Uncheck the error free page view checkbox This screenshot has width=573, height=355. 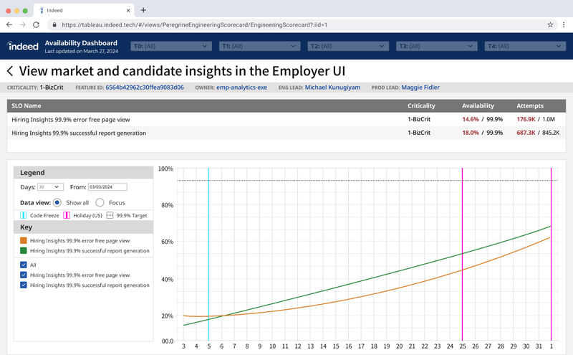click(x=24, y=275)
